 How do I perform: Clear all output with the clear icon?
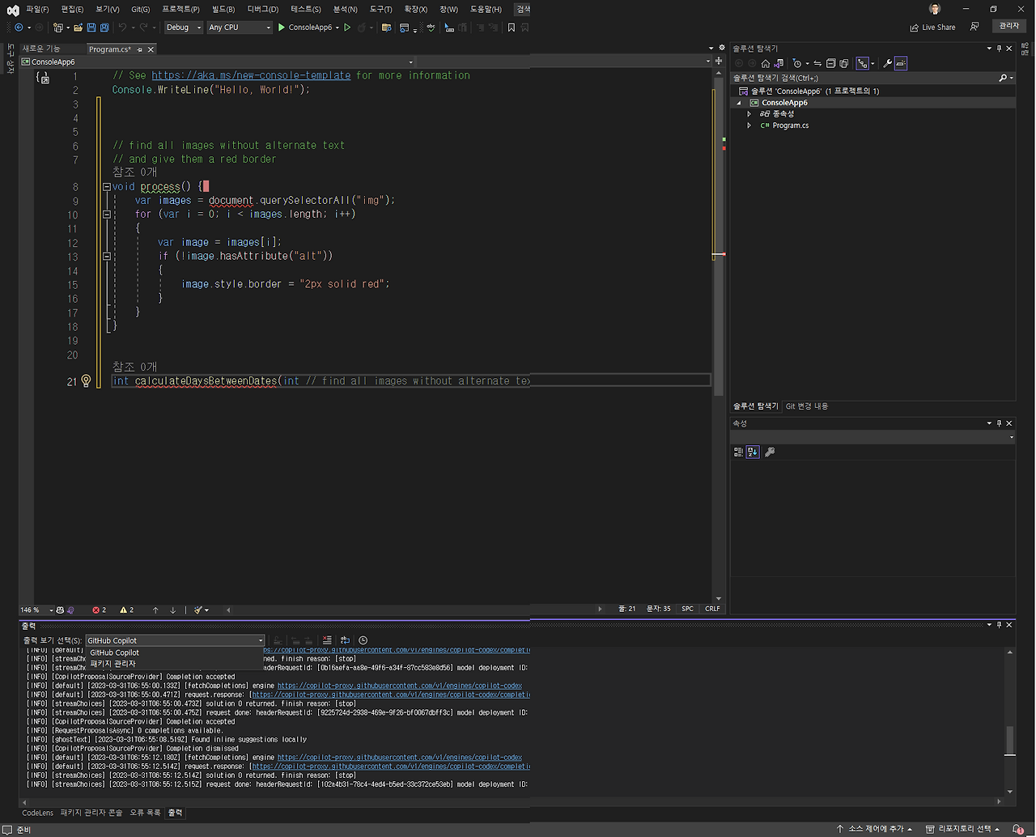327,641
